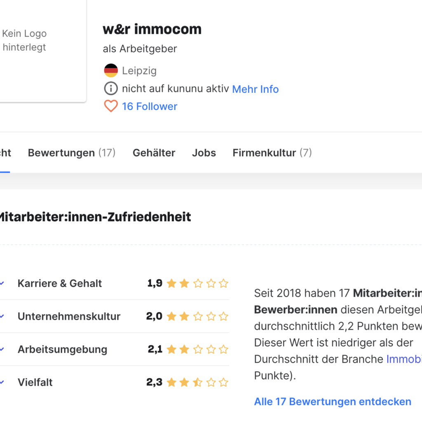422x422 pixels.
Task: Click the heart follower icon
Action: (111, 106)
